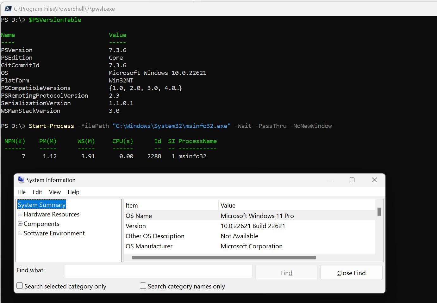The width and height of the screenshot is (437, 303).
Task: Click the Find button
Action: point(286,272)
